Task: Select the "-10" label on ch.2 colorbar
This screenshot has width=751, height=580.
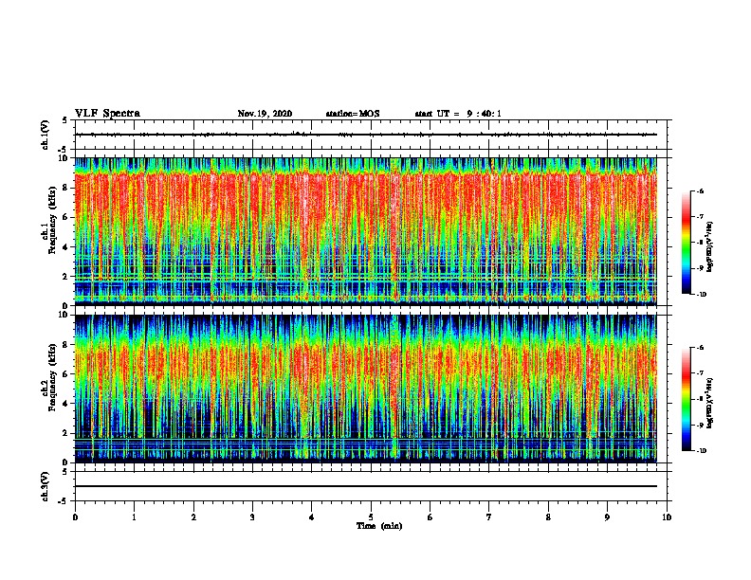Action: pyautogui.click(x=701, y=451)
